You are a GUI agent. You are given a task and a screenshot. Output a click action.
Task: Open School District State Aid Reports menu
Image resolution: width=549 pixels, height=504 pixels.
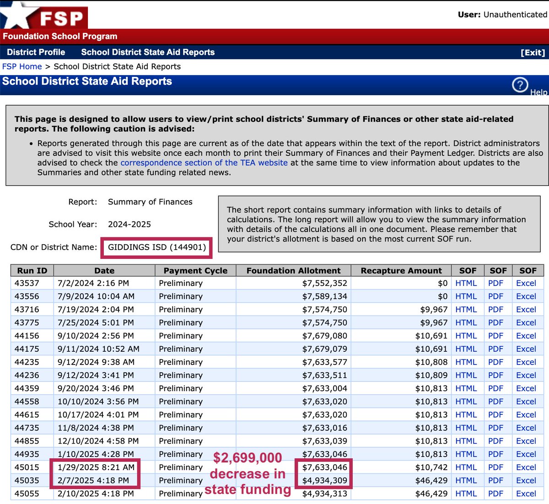coord(148,52)
